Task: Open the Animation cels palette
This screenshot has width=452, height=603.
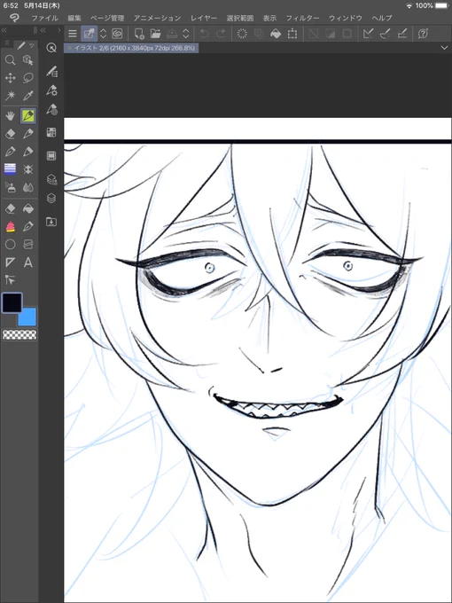Action: pyautogui.click(x=51, y=156)
